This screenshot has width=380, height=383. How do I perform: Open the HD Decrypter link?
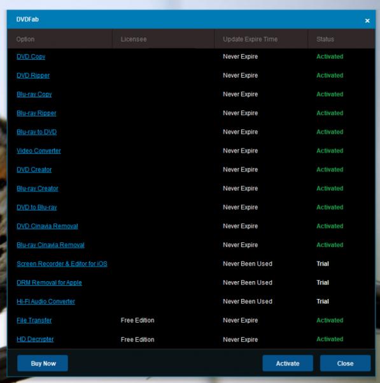pyautogui.click(x=35, y=339)
